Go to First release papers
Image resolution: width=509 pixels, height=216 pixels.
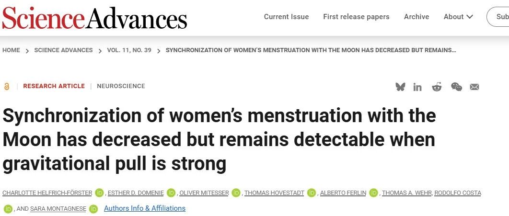pyautogui.click(x=356, y=17)
